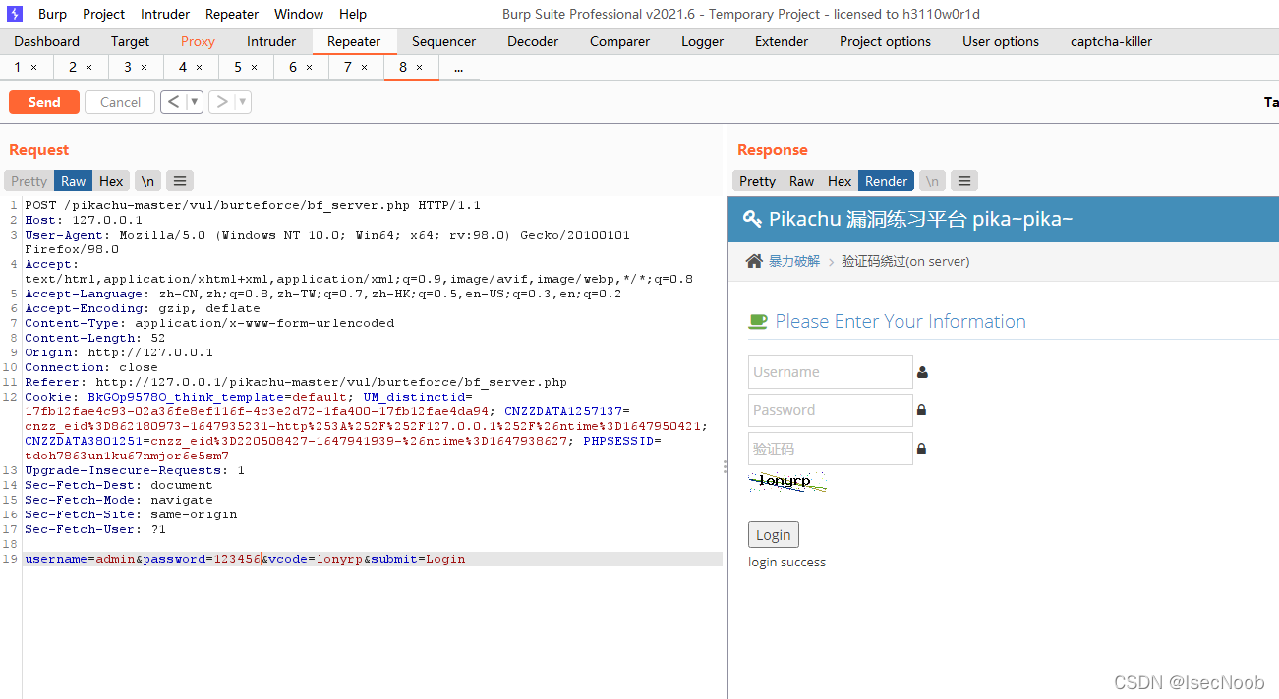The width and height of the screenshot is (1279, 699).
Task: Click the user icon next to Username field
Action: pyautogui.click(x=922, y=372)
